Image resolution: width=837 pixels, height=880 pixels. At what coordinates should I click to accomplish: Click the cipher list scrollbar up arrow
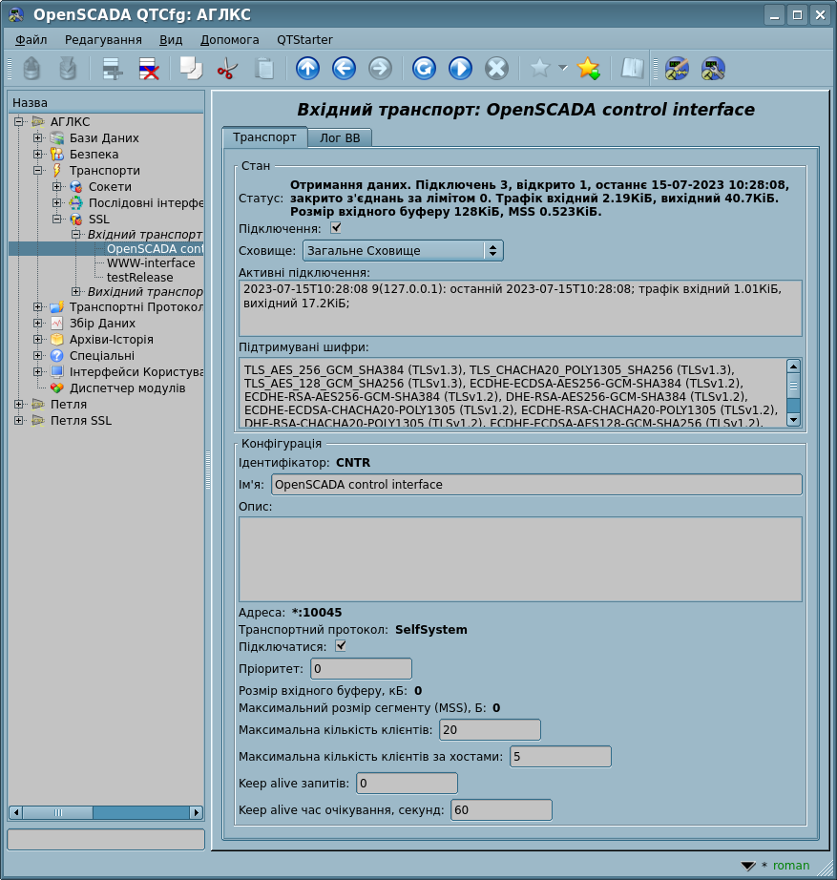tap(793, 367)
